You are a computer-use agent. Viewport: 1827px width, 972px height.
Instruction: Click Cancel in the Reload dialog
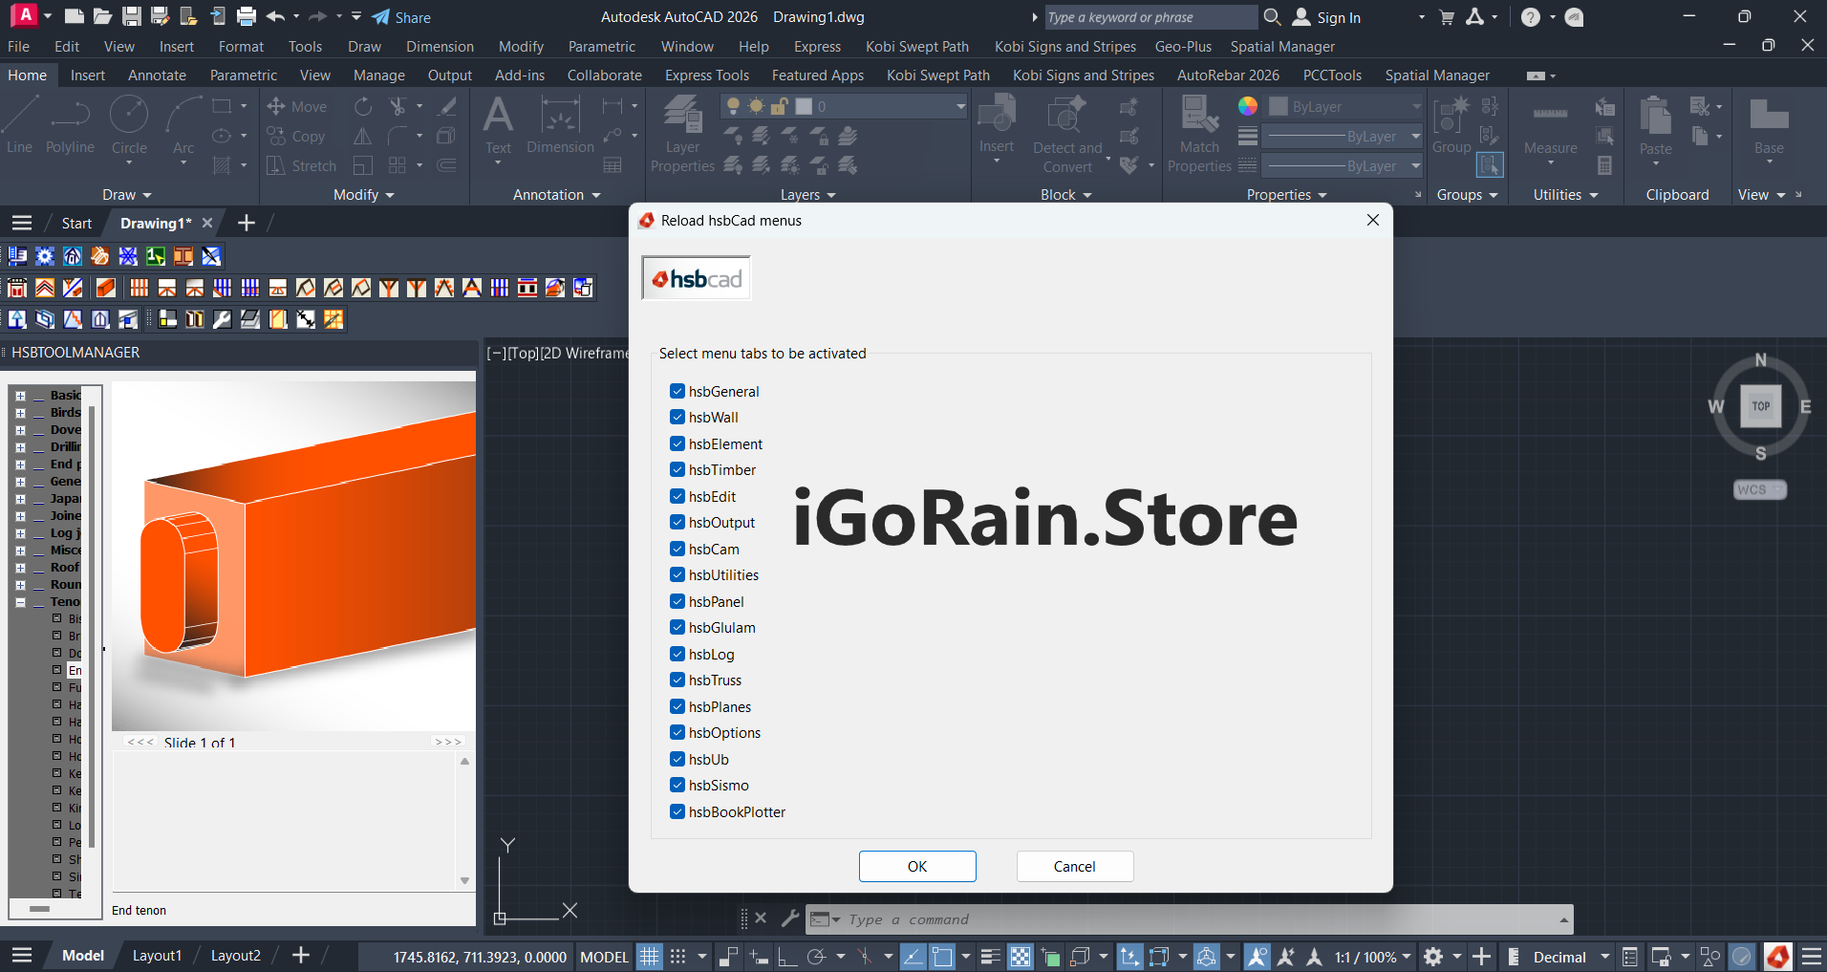coord(1074,867)
